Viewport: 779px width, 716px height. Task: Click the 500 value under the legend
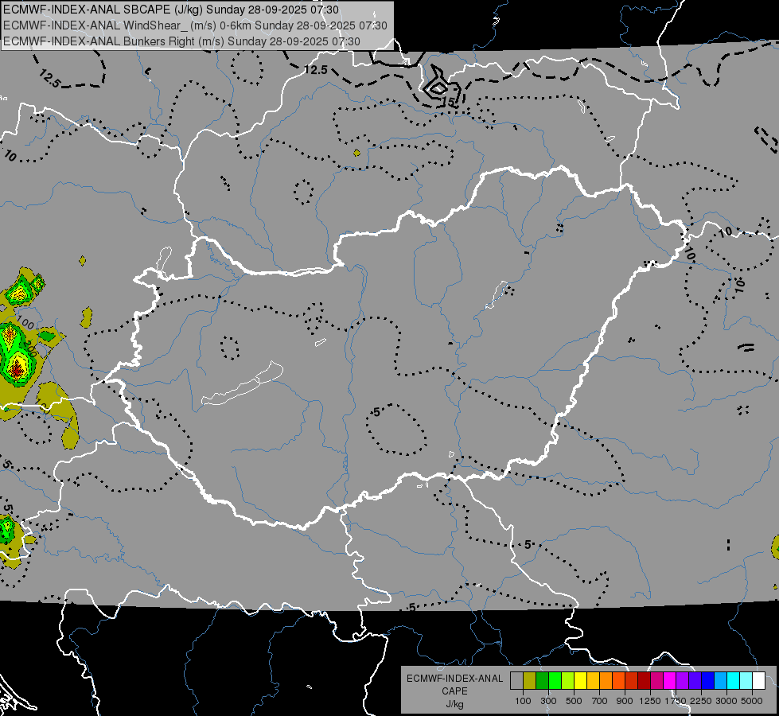click(x=574, y=701)
